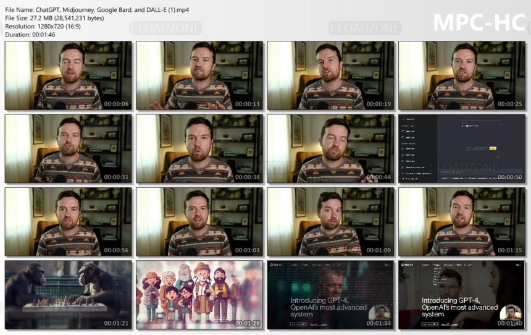
Task: Select the thumbnail at 00:00:38
Action: tap(199, 148)
